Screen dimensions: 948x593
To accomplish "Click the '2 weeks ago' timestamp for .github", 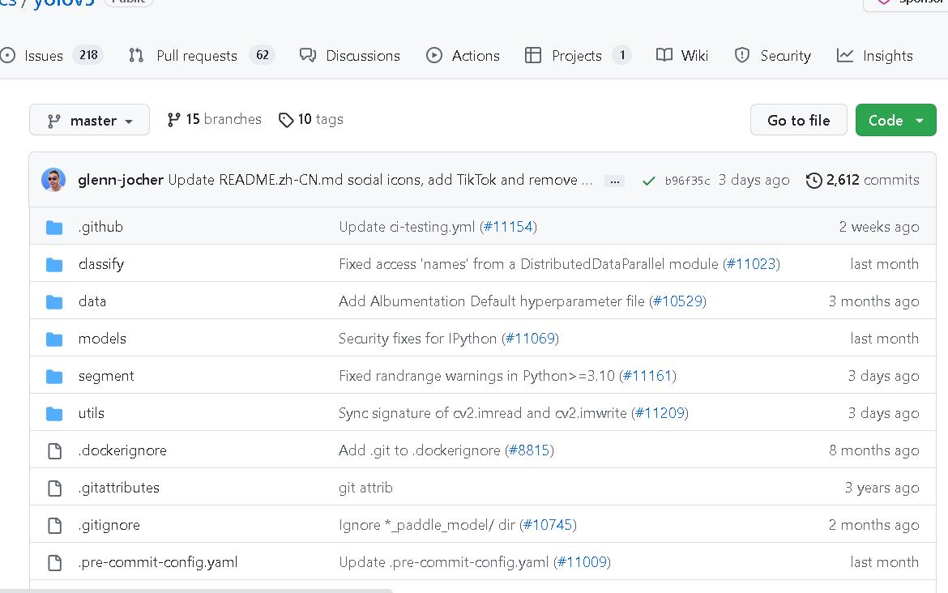I will point(879,227).
